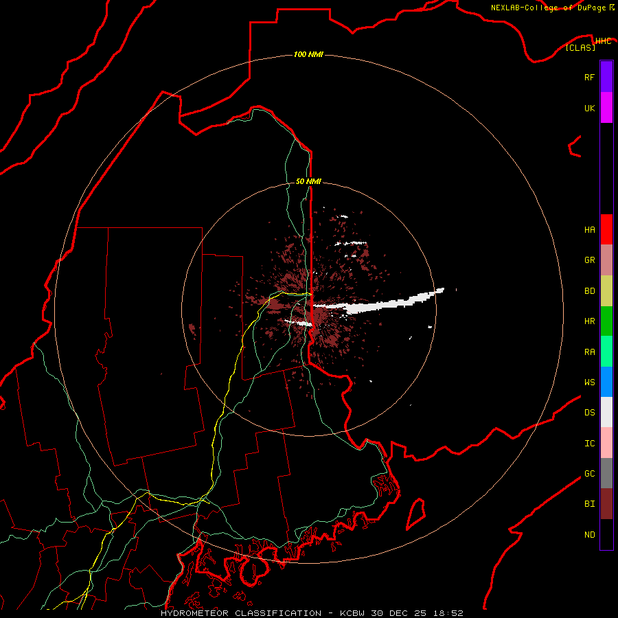Click the RF legend label
The width and height of the screenshot is (618, 618).
tap(589, 77)
